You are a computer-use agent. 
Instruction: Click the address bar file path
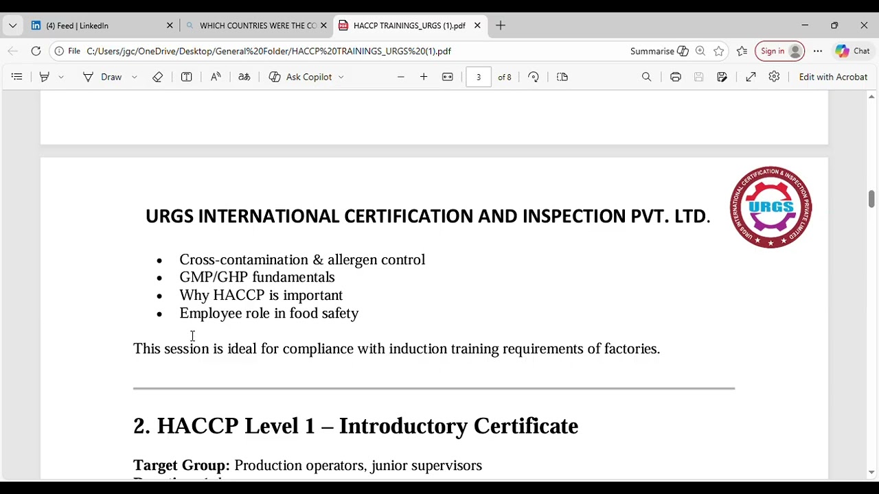(269, 51)
